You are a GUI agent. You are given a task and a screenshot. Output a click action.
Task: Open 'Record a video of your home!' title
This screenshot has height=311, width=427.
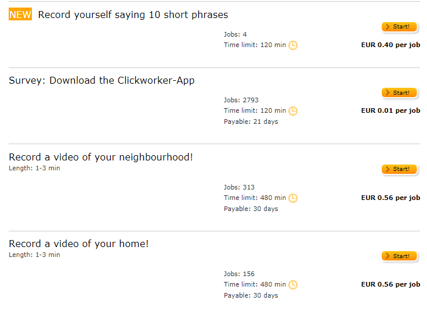(79, 244)
